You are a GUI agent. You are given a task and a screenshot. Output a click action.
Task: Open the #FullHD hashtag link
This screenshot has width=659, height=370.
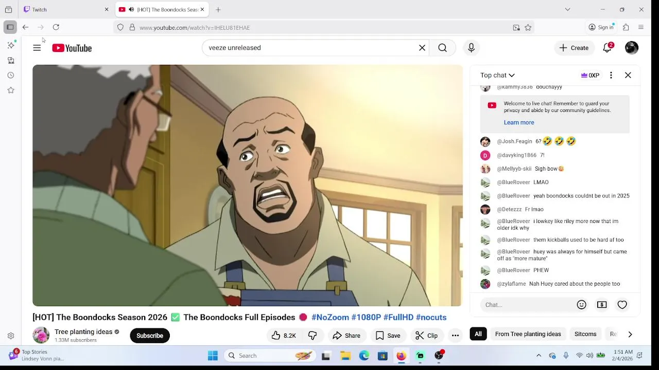click(398, 318)
